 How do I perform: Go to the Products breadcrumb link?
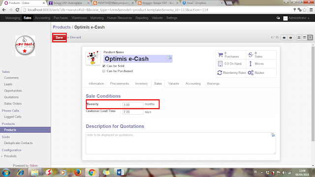click(x=62, y=27)
